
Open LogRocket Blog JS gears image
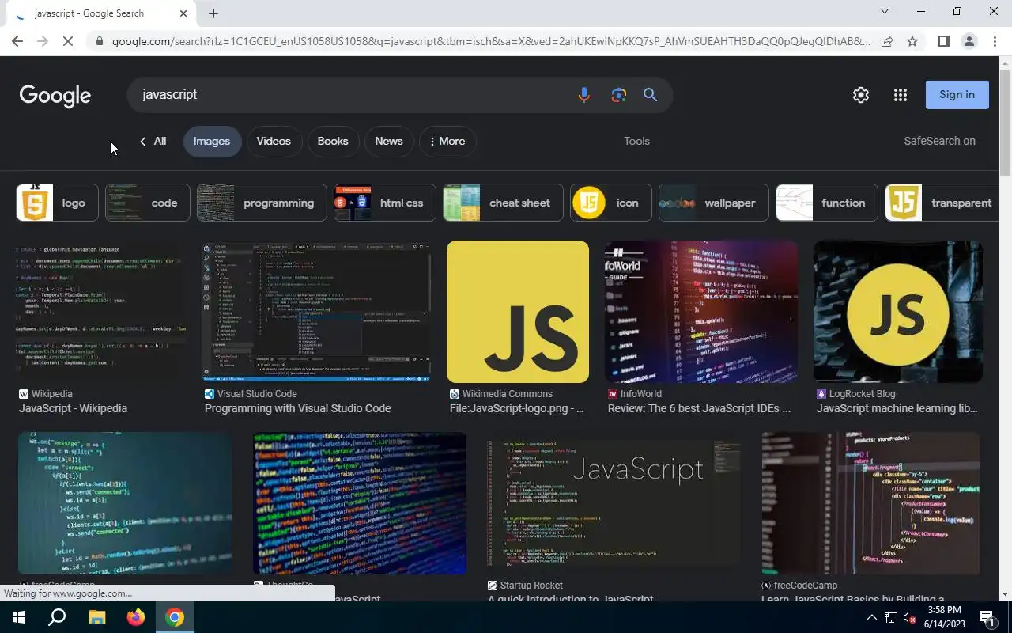tap(898, 312)
